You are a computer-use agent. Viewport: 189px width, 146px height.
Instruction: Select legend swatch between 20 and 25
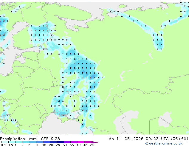(x=53, y=142)
